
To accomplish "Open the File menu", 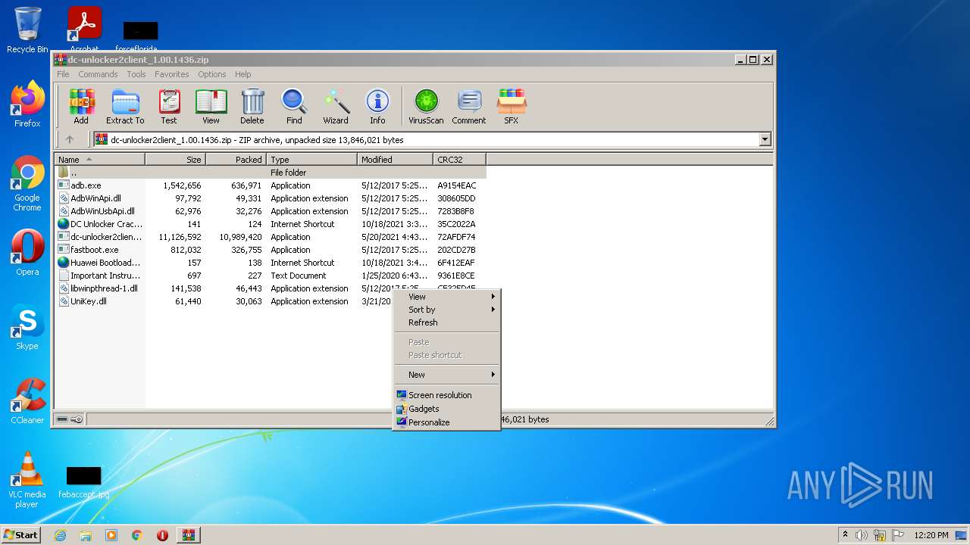I will (x=63, y=74).
